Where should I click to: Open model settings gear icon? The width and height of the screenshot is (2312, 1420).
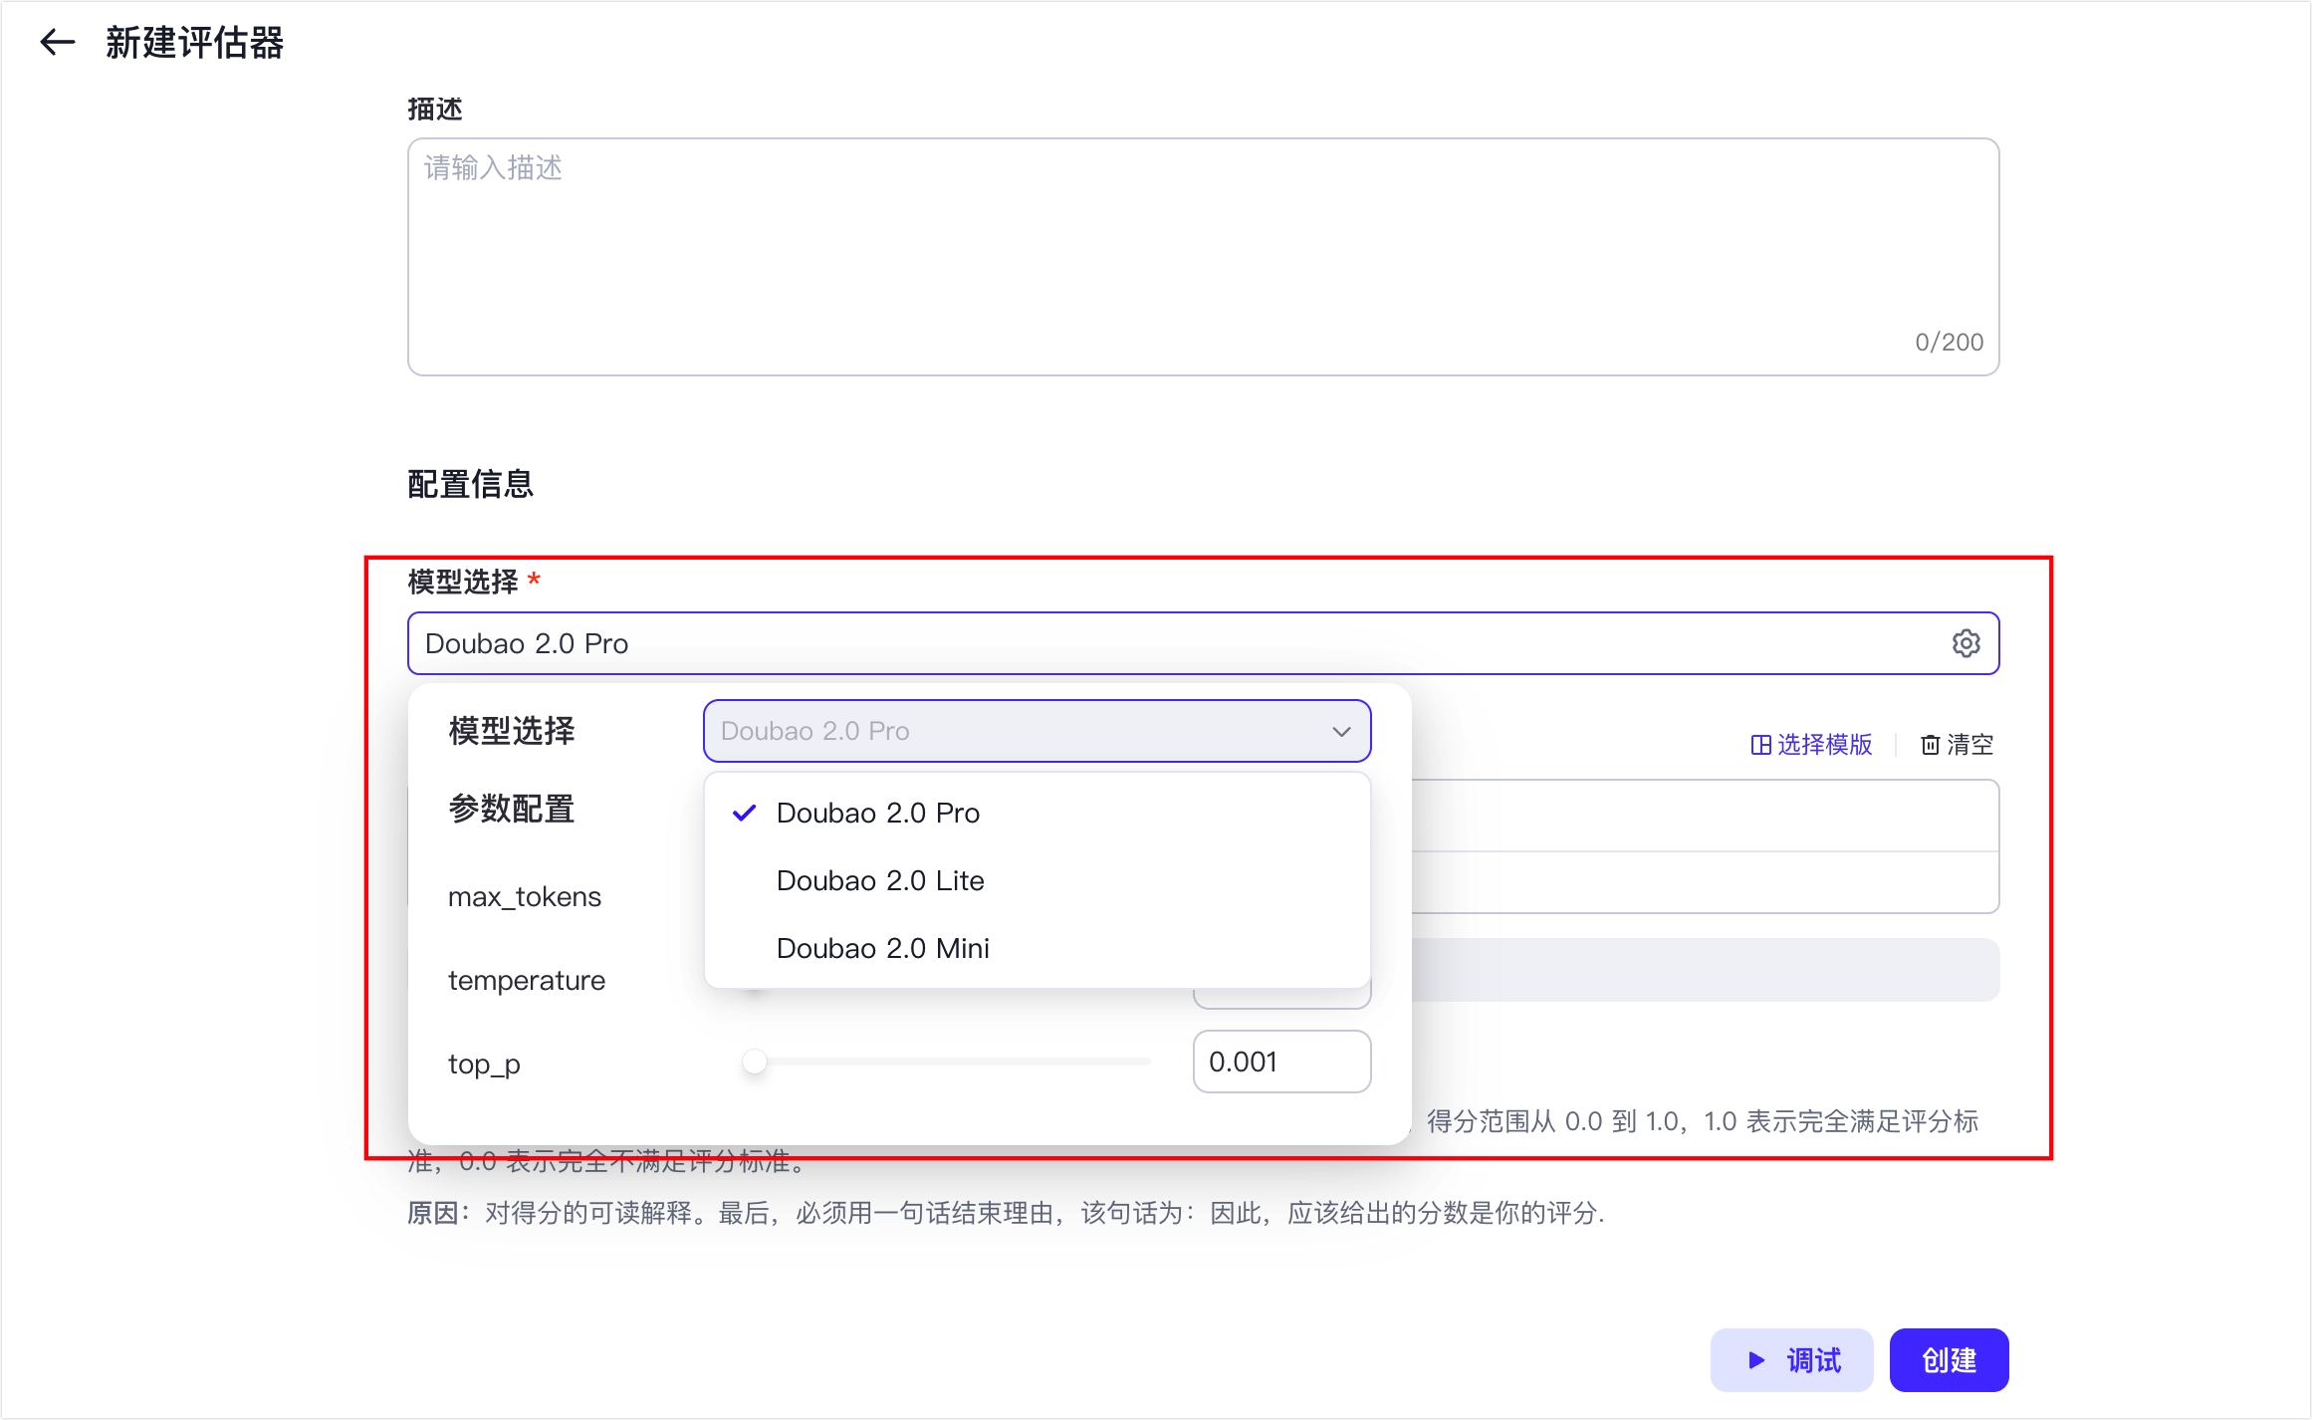pyautogui.click(x=1965, y=643)
